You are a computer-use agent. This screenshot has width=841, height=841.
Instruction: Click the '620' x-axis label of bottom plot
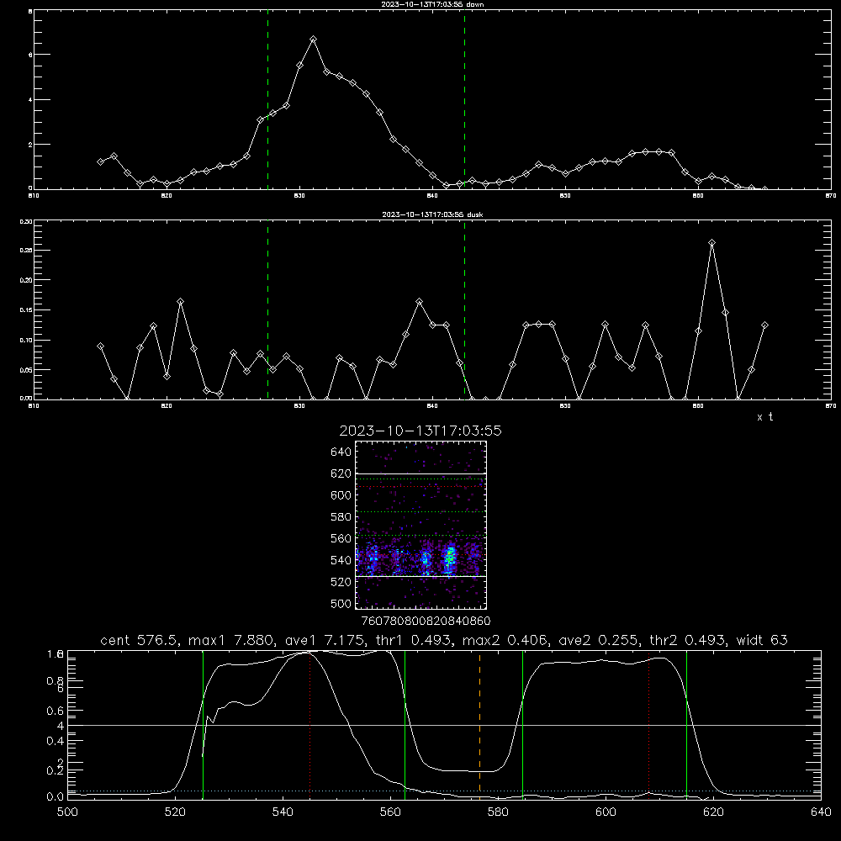[x=713, y=812]
